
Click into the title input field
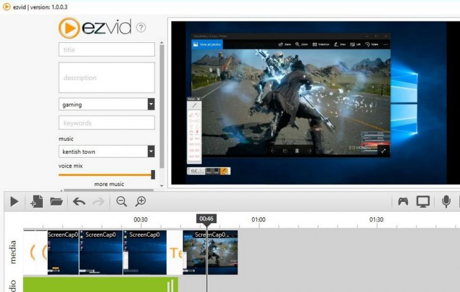(x=107, y=50)
